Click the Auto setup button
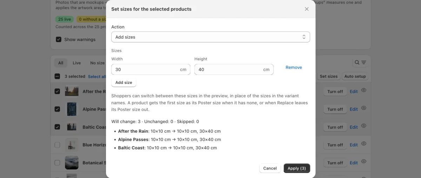The width and height of the screenshot is (421, 178). pyautogui.click(x=355, y=76)
